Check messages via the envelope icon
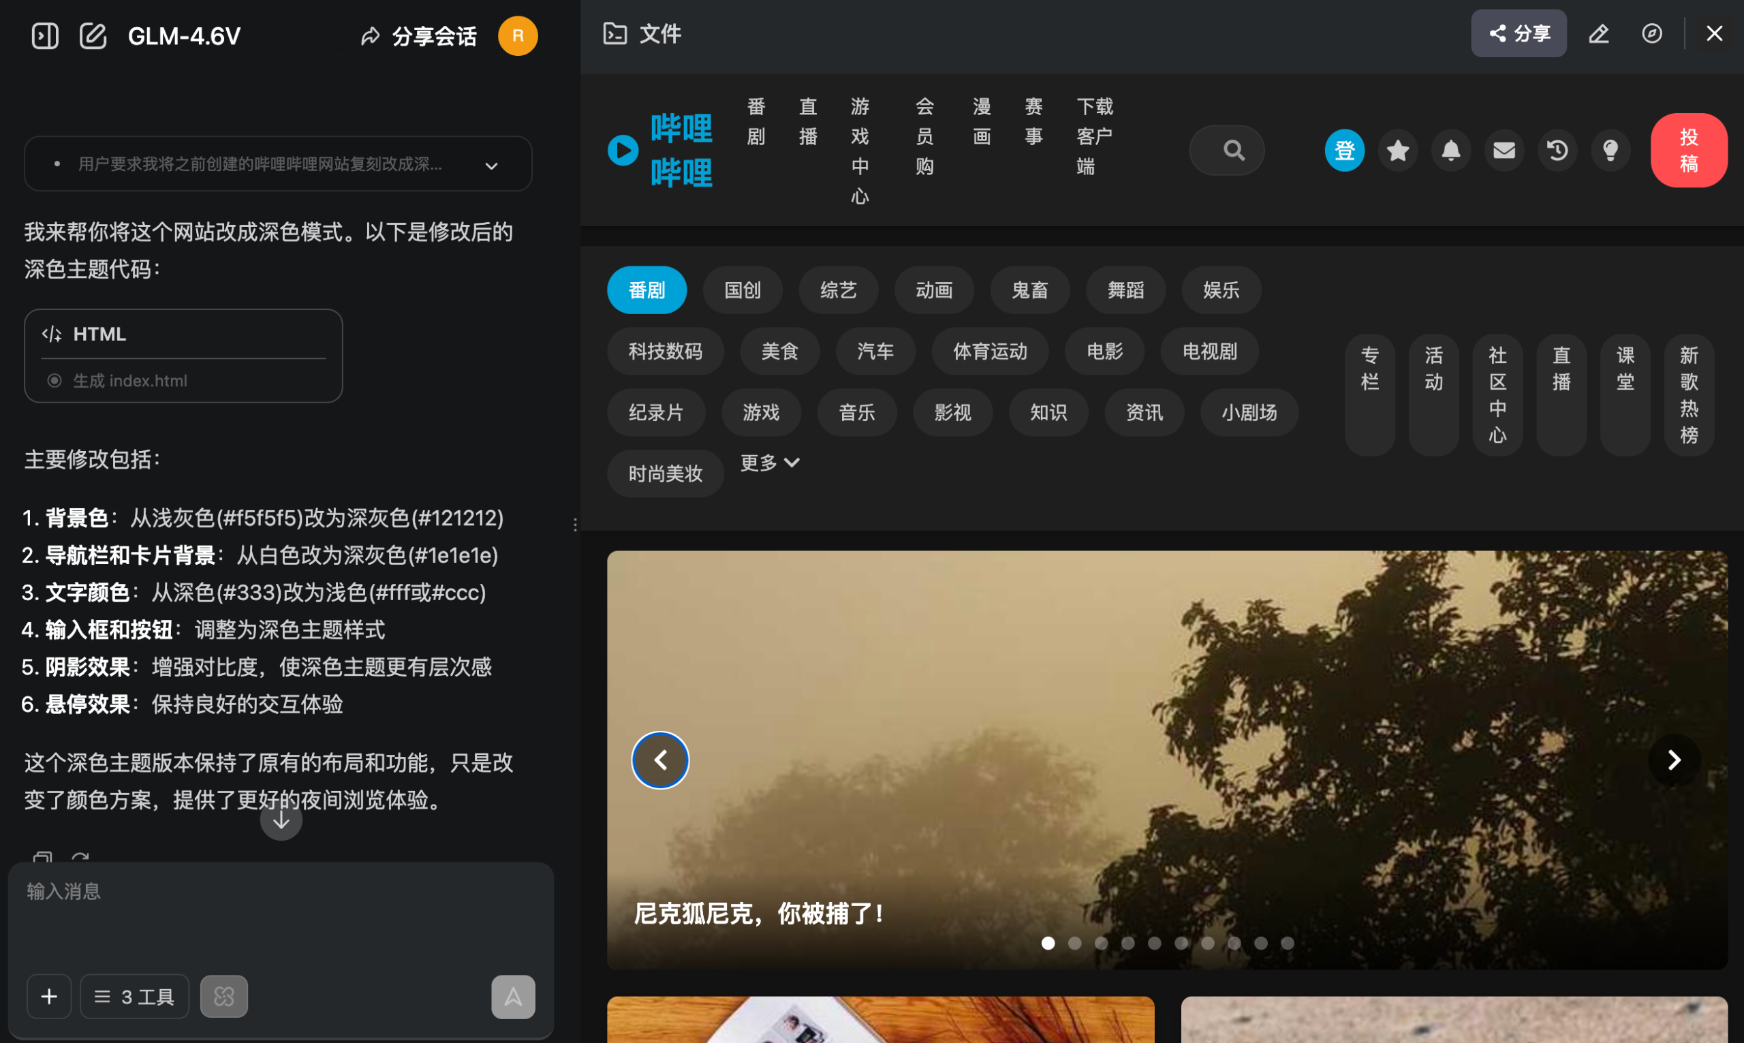This screenshot has width=1744, height=1043. (x=1504, y=150)
